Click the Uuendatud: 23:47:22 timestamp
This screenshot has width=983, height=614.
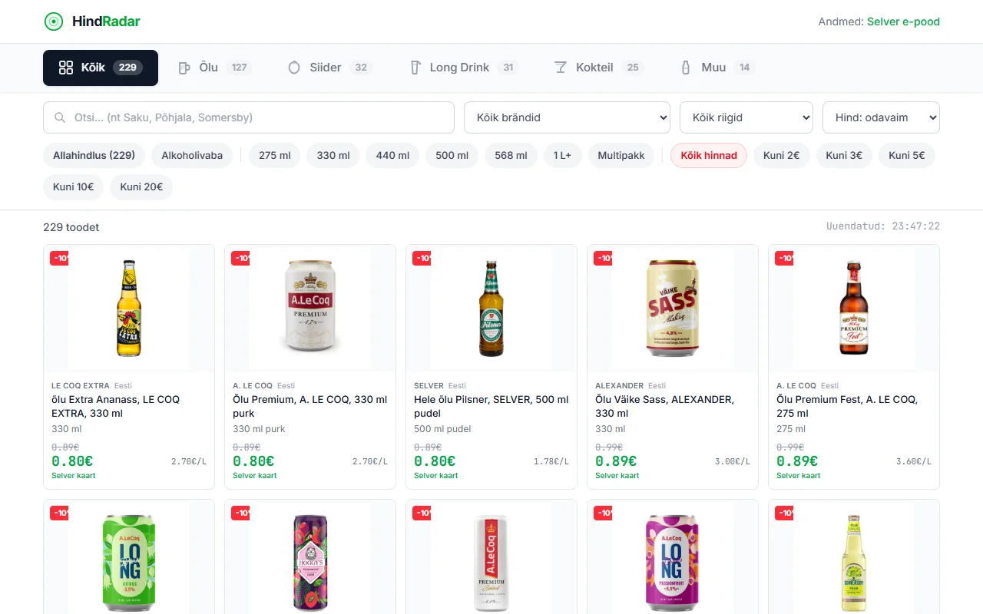pyautogui.click(x=883, y=226)
